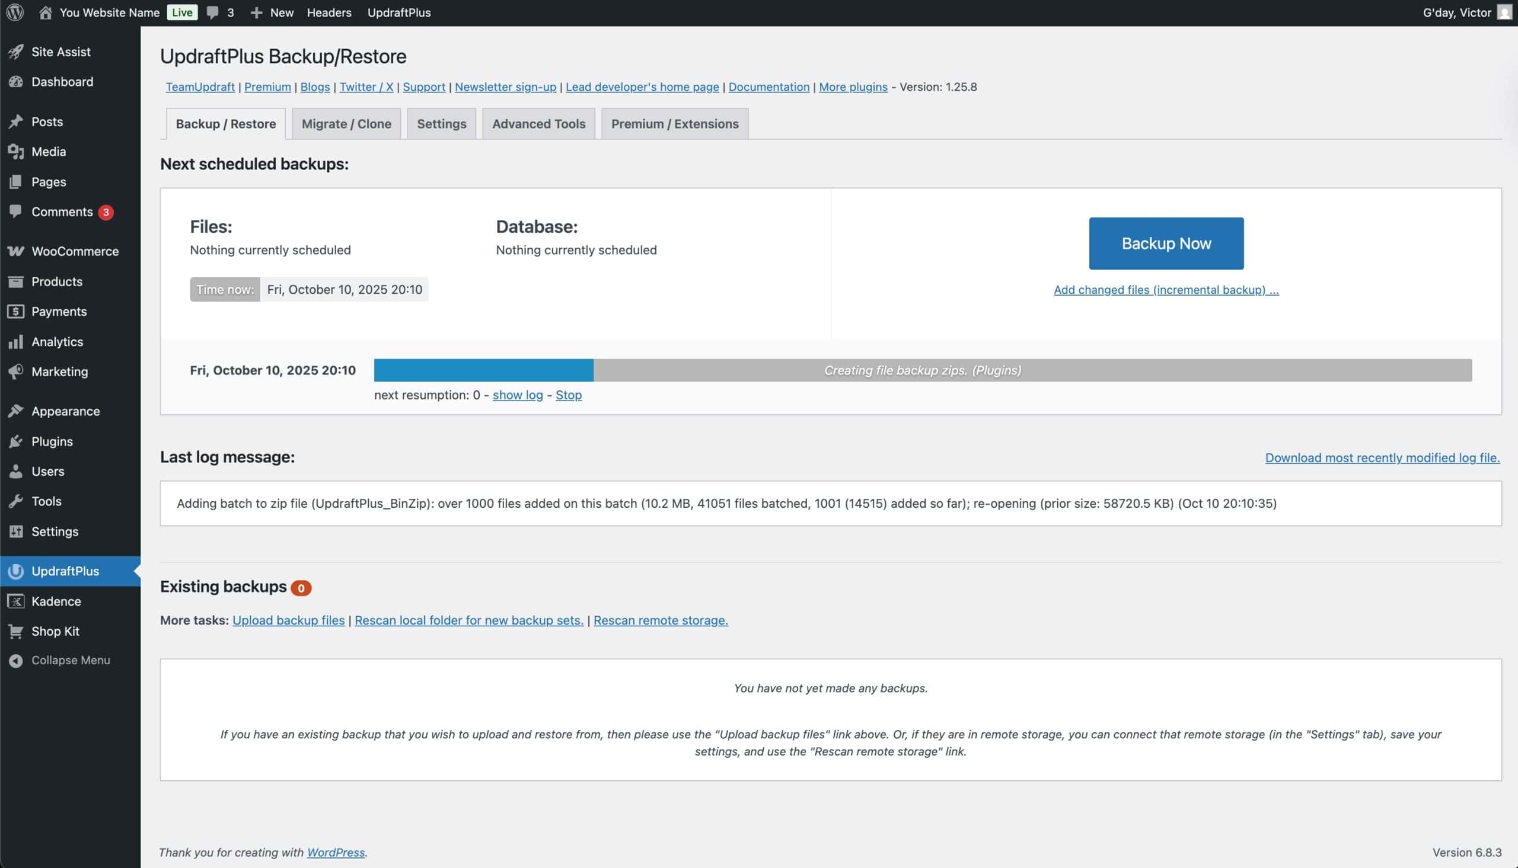Open the New content admin bar menu
The image size is (1518, 868).
[272, 12]
